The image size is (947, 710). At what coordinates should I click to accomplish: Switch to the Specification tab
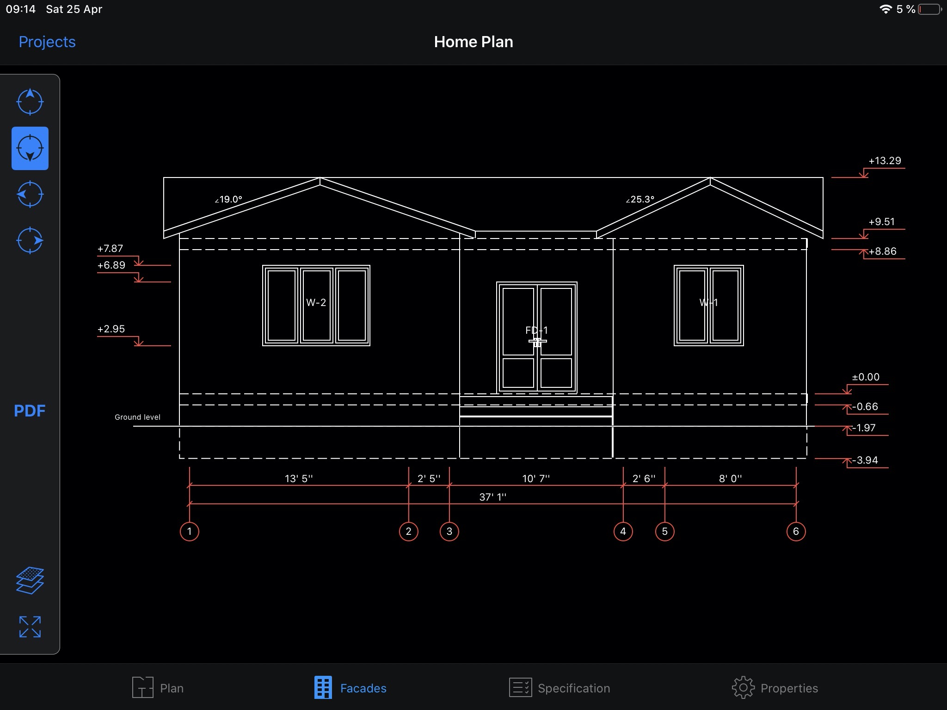tap(560, 688)
